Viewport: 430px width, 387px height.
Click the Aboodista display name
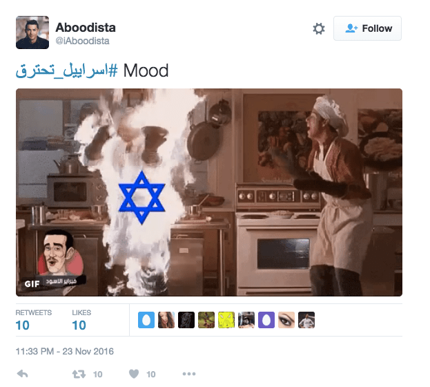[x=86, y=28]
